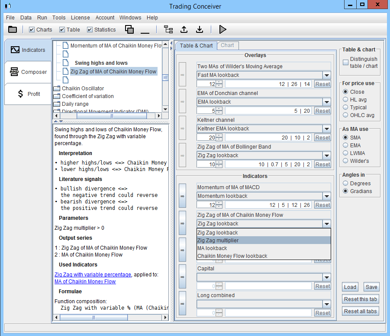390x336 pixels.
Task: Click the upload arrow toolbar icon
Action: [x=184, y=29]
